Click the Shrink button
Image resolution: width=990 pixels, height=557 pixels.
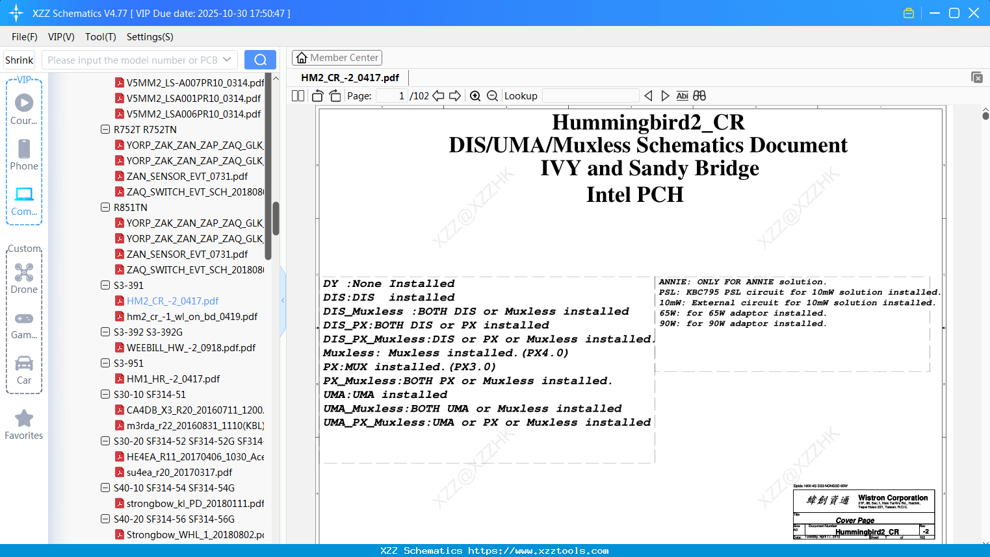(20, 60)
